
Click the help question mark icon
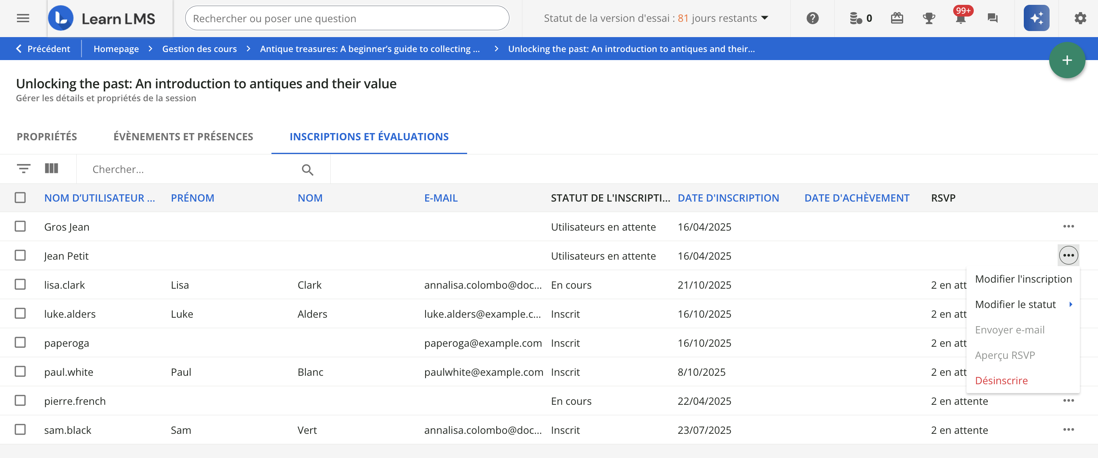tap(812, 18)
